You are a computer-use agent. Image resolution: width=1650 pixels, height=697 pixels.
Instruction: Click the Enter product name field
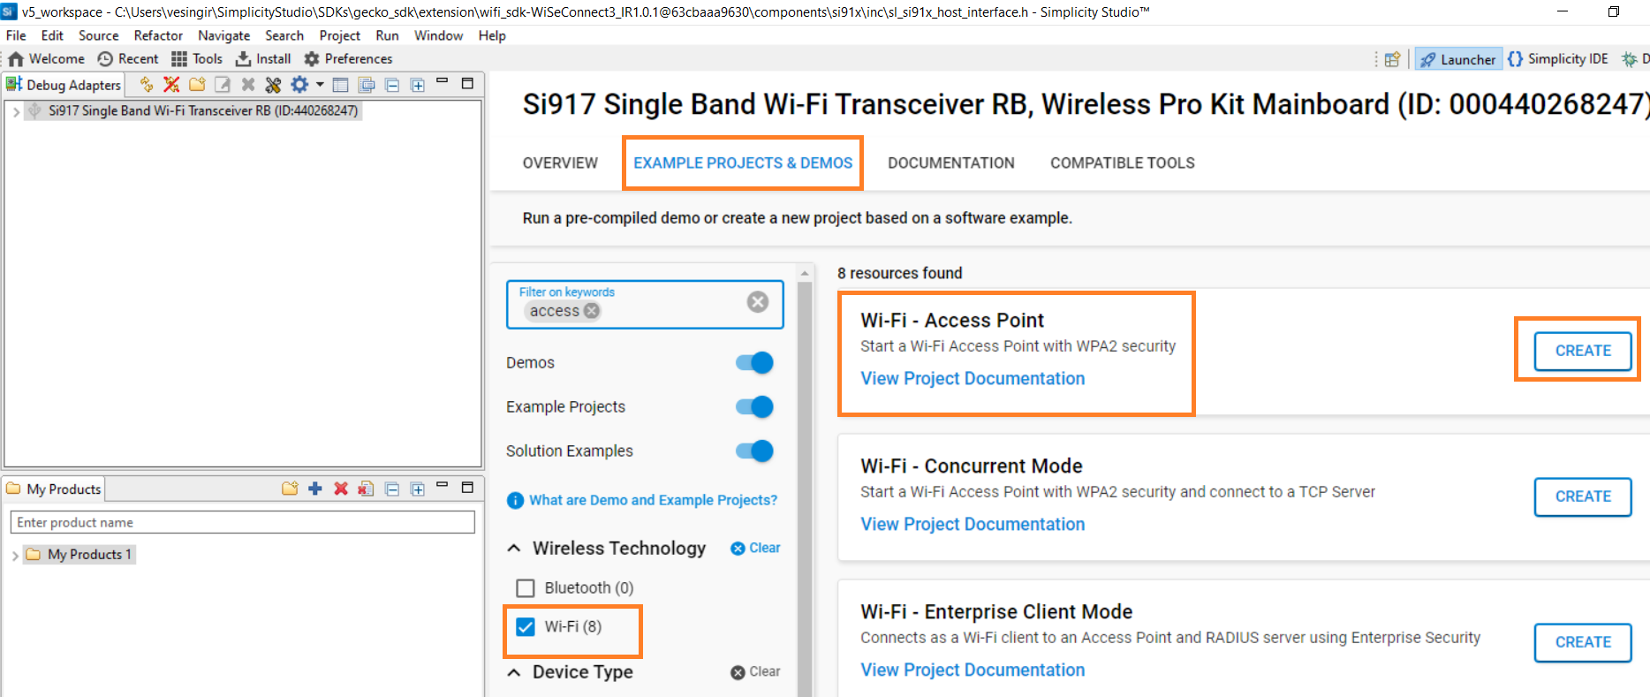(242, 522)
